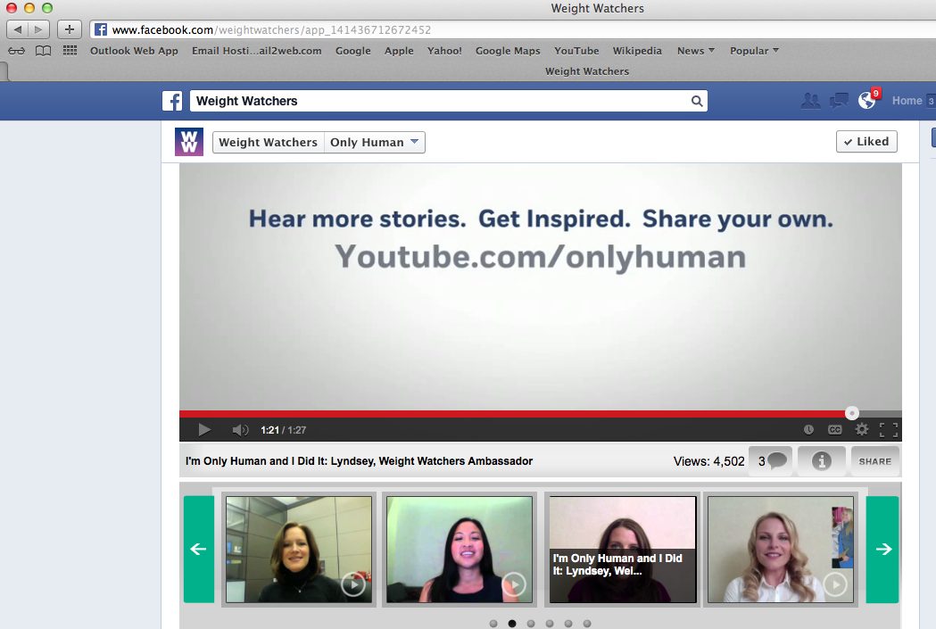Select sixth carousel page dot
The image size is (936, 629).
(587, 624)
